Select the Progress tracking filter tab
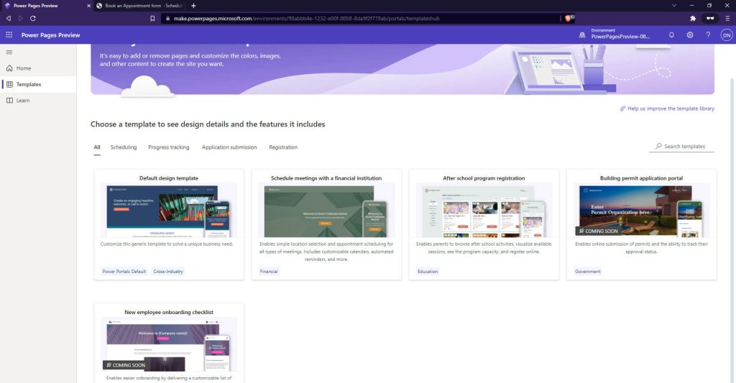736x383 pixels. 168,147
